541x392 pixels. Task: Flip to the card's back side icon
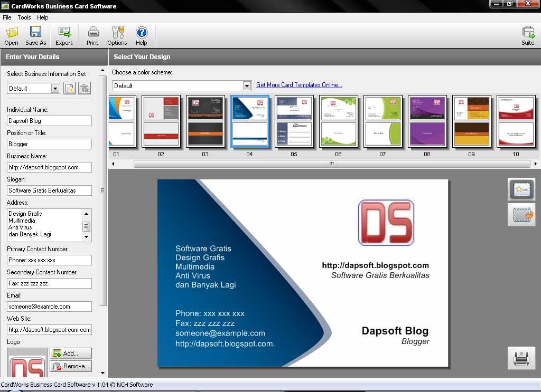tap(521, 215)
